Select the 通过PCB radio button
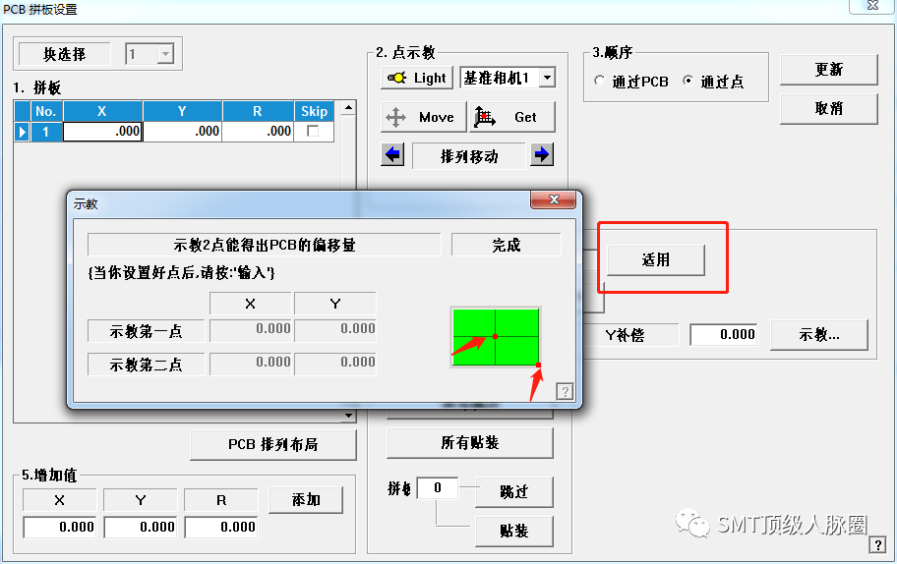 point(601,82)
